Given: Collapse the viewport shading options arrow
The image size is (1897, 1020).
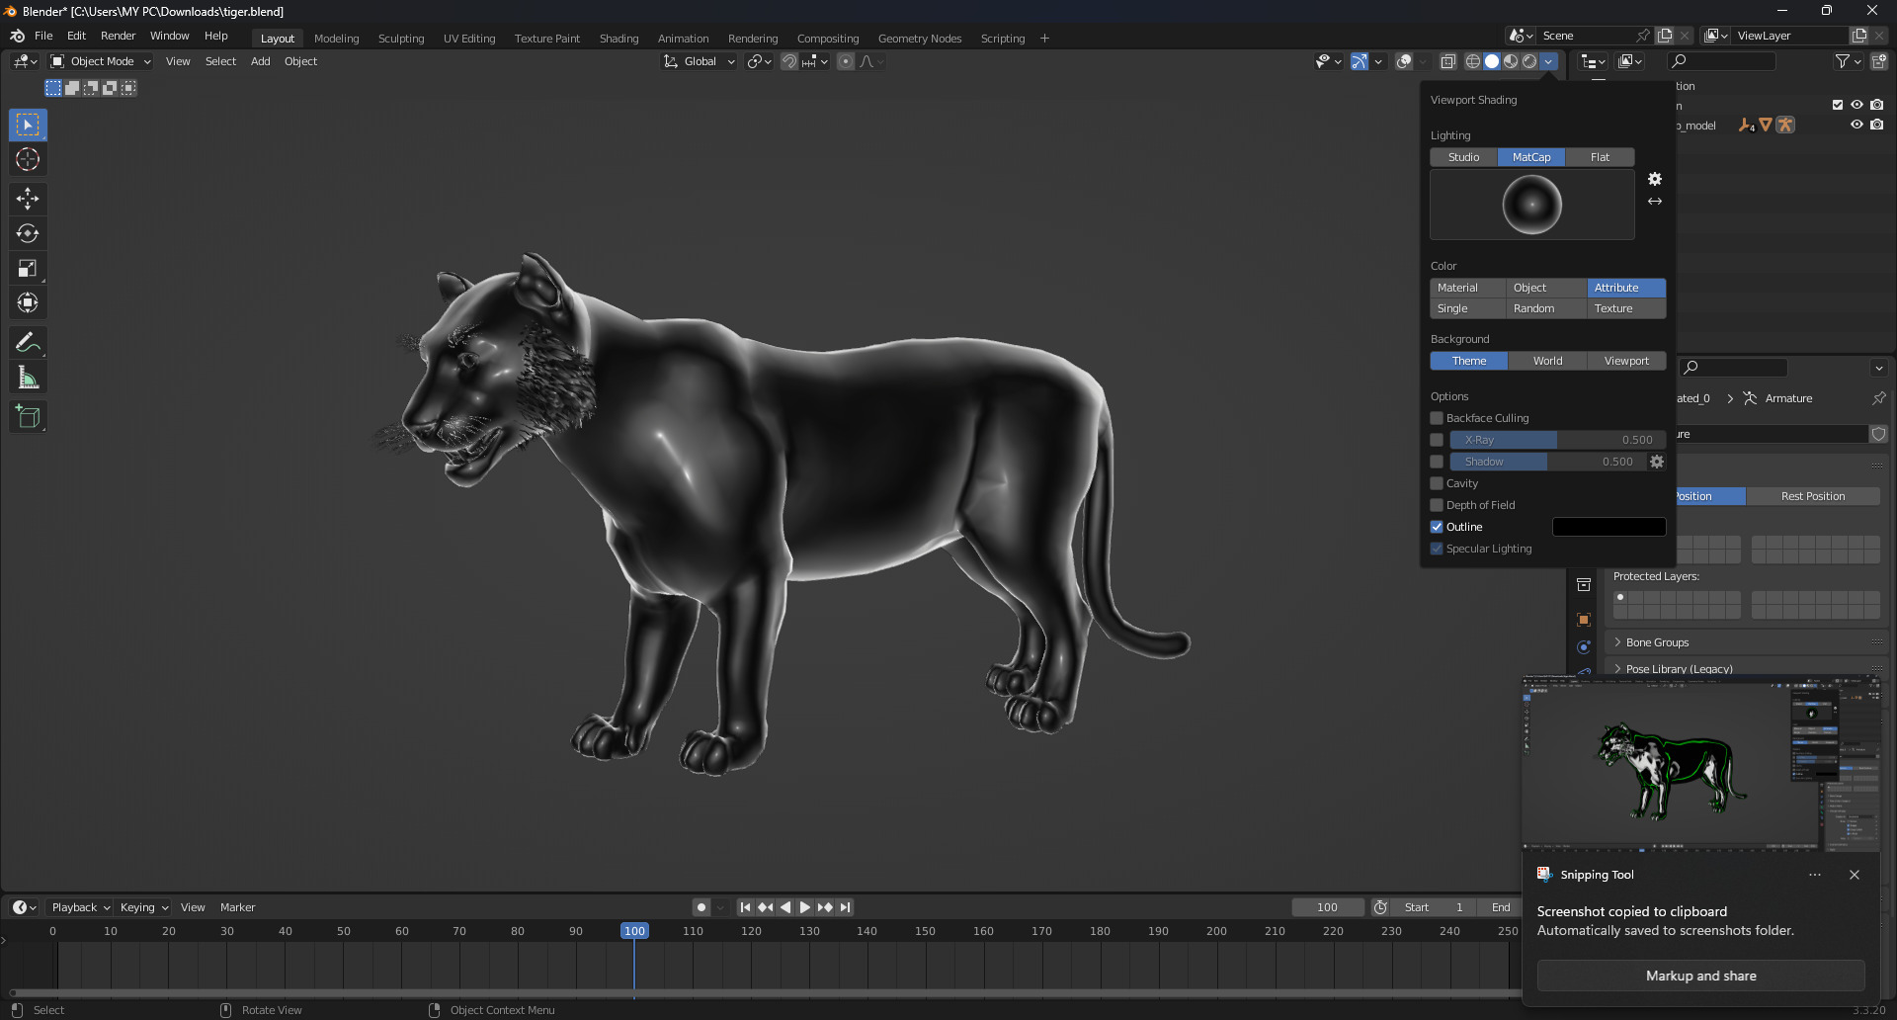Looking at the screenshot, I should 1549,61.
